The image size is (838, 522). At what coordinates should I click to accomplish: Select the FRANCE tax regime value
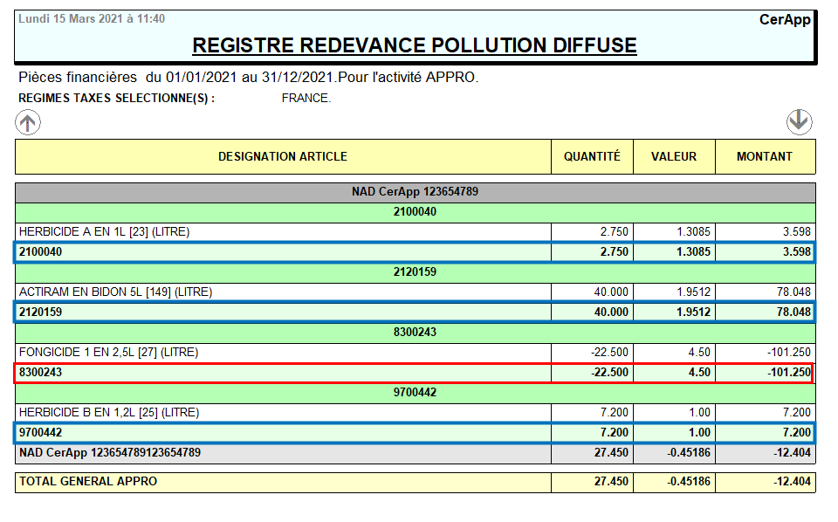click(x=306, y=99)
